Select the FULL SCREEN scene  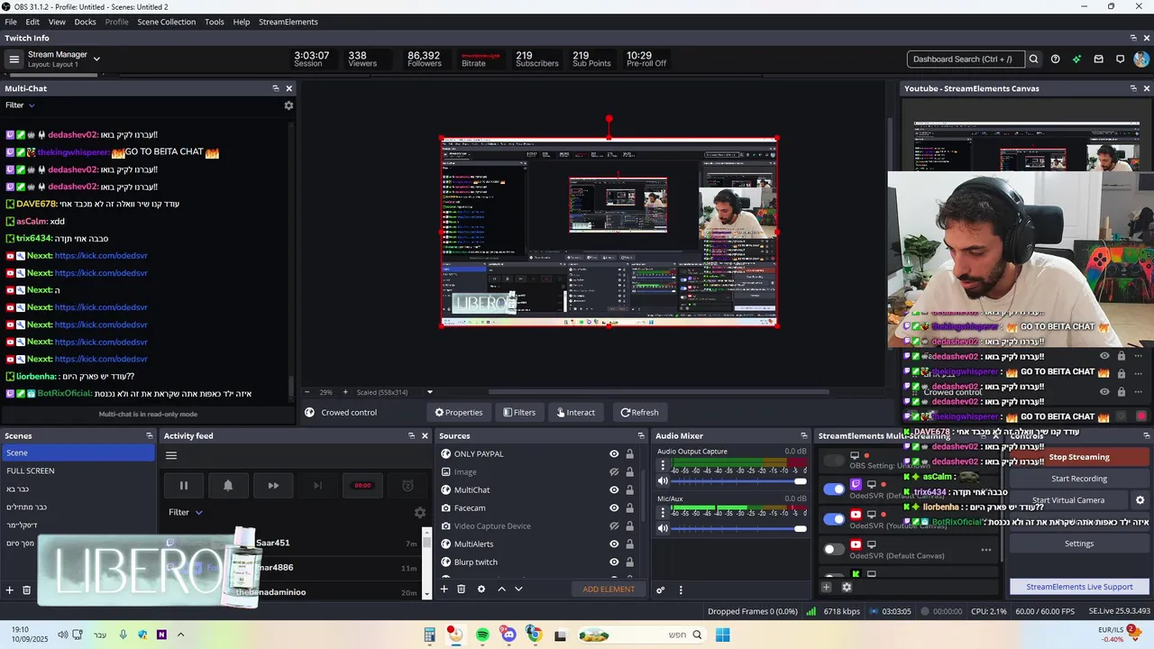pyautogui.click(x=31, y=471)
